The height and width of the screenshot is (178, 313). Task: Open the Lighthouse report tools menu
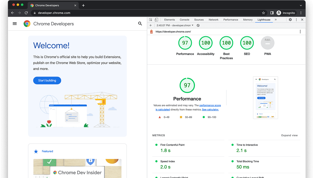tap(300, 32)
